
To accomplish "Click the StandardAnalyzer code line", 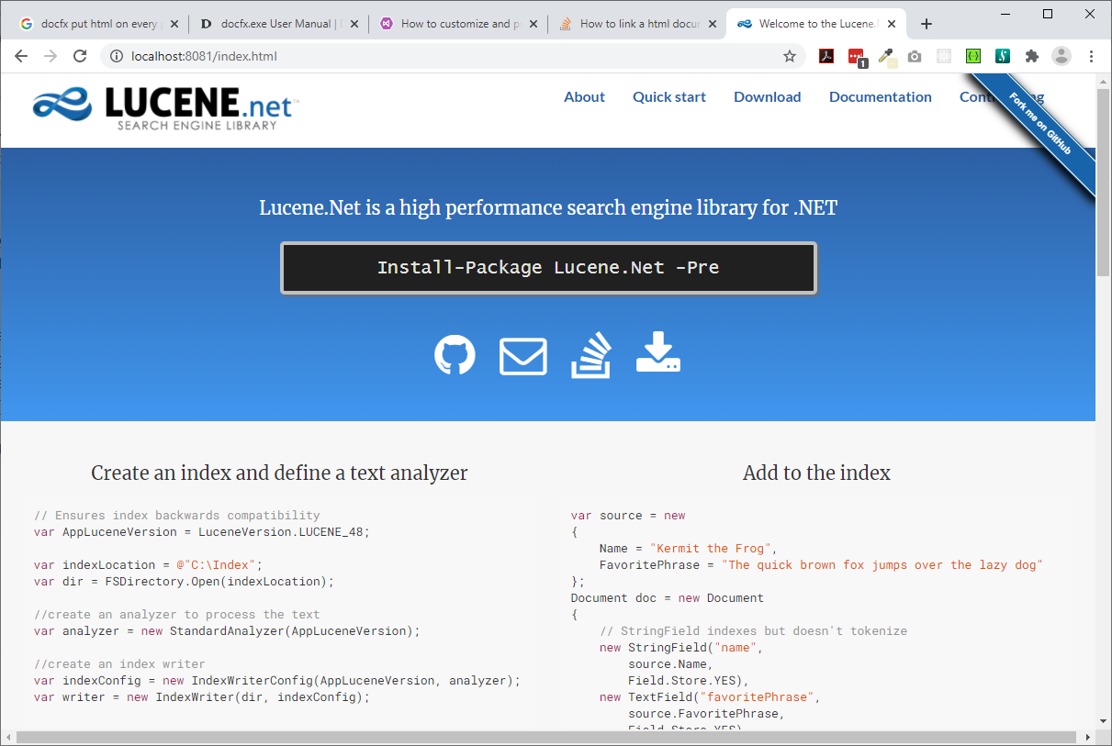I will tap(227, 631).
